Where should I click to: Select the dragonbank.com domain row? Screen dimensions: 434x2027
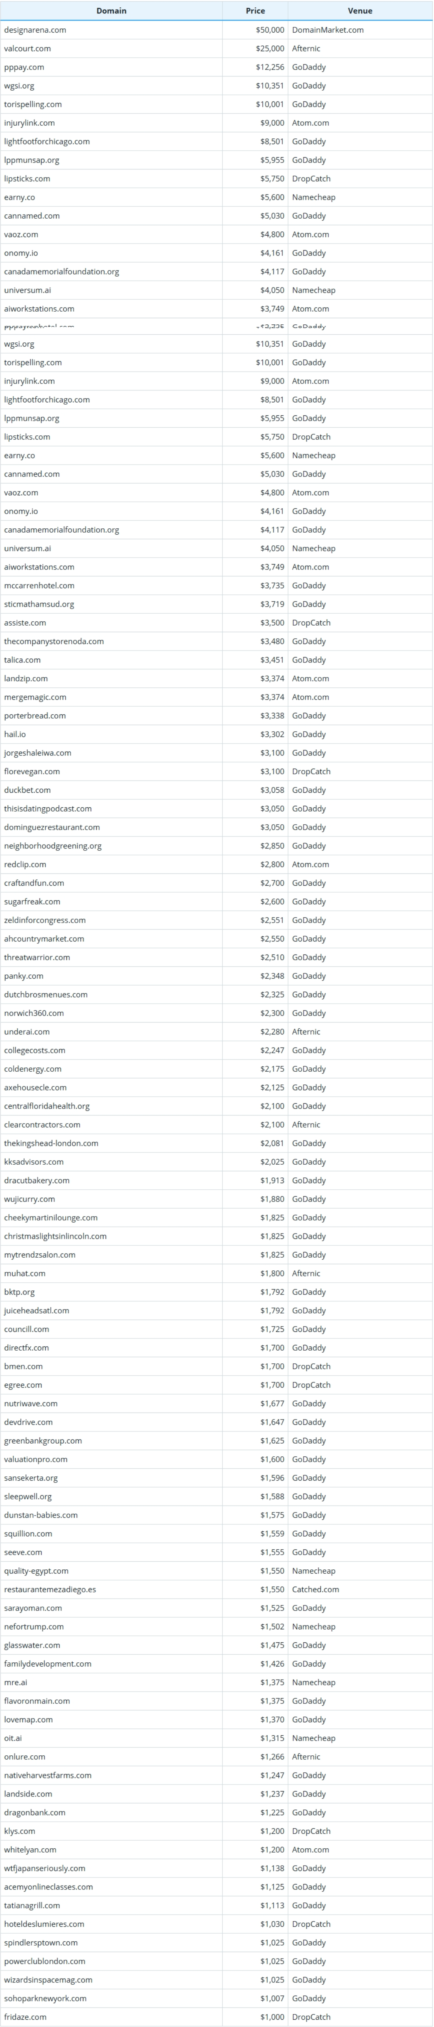coord(216,1812)
